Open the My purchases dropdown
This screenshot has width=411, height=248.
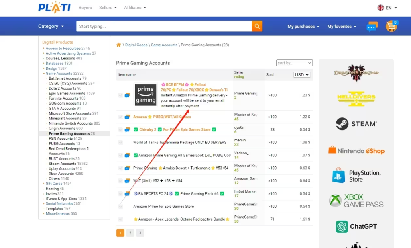(x=303, y=26)
